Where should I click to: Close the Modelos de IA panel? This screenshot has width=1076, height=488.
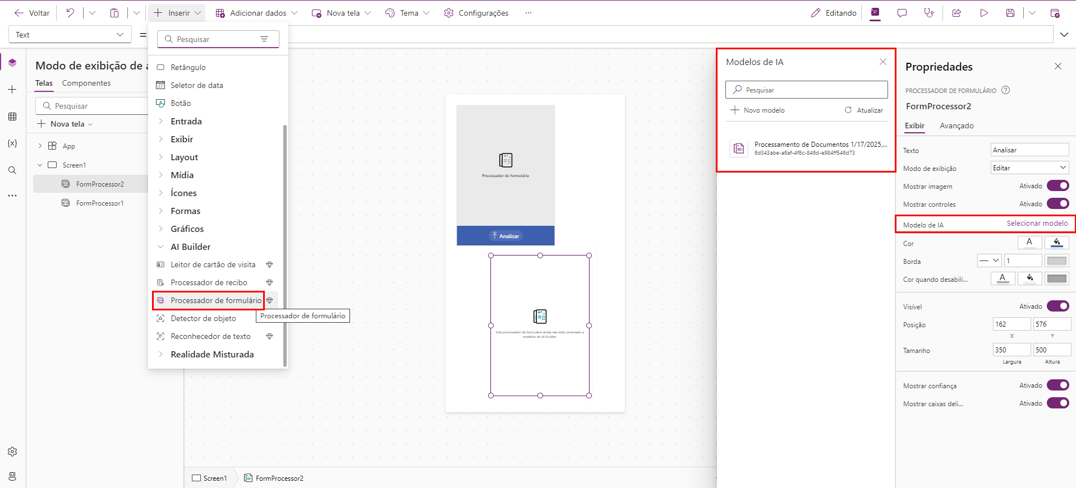(x=883, y=62)
